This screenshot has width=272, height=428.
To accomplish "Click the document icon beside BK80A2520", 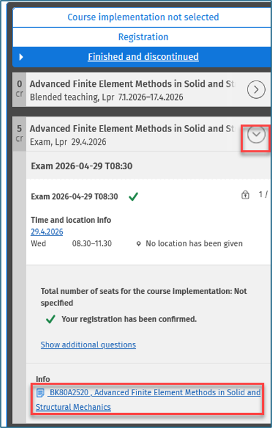I will (x=40, y=393).
